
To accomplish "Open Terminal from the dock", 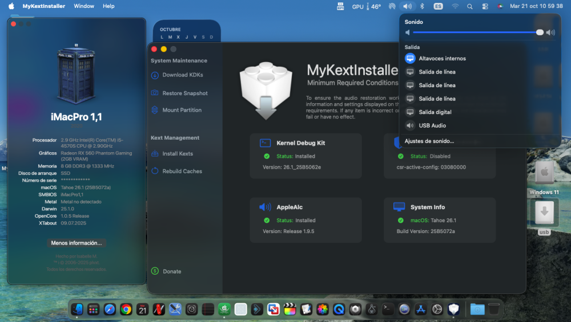I will (x=388, y=309).
